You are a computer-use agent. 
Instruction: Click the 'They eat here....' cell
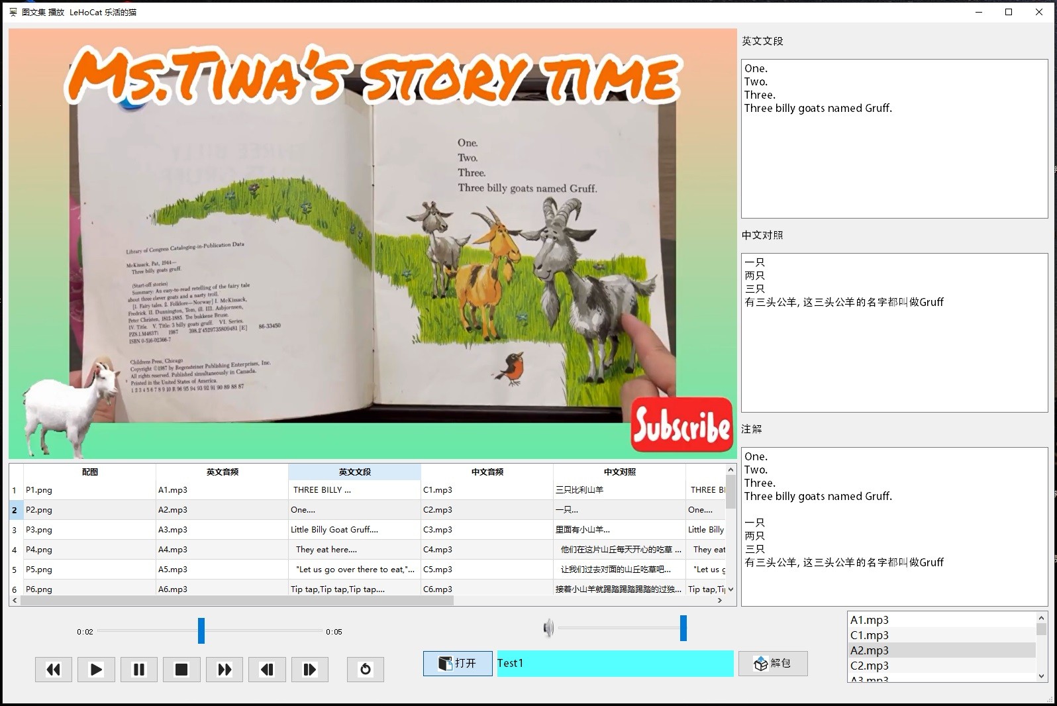tap(354, 550)
